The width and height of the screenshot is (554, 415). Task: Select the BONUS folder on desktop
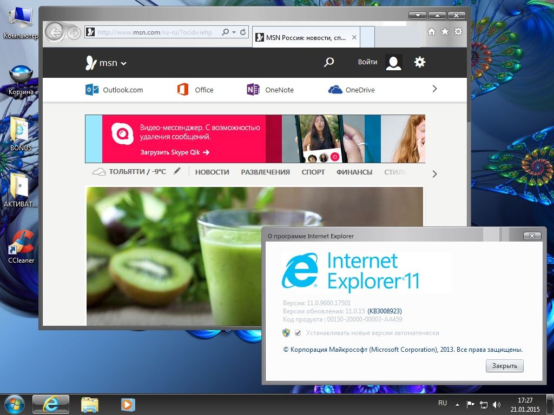(x=21, y=134)
